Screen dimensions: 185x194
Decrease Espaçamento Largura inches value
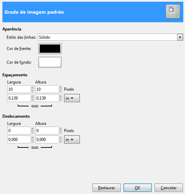coord(32,100)
